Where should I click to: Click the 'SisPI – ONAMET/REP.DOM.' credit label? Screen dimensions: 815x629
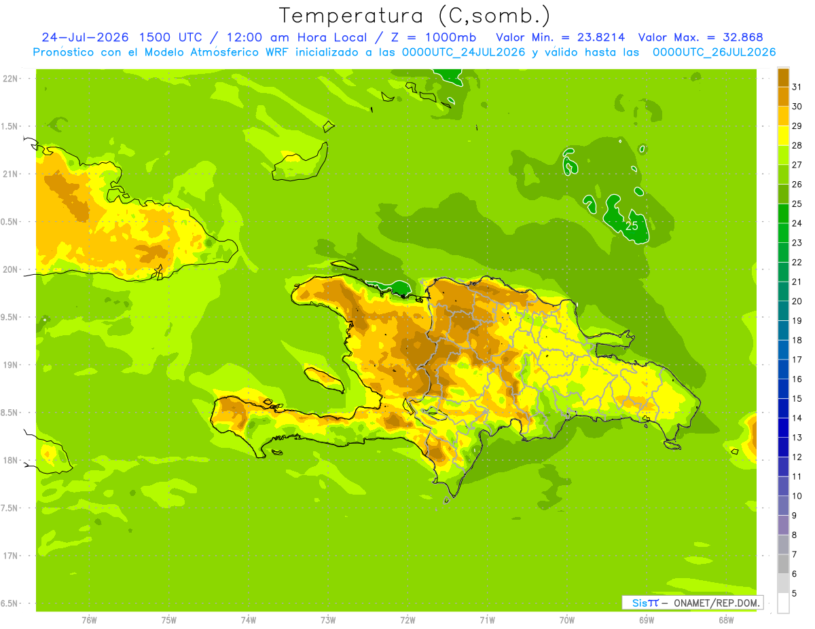point(693,603)
